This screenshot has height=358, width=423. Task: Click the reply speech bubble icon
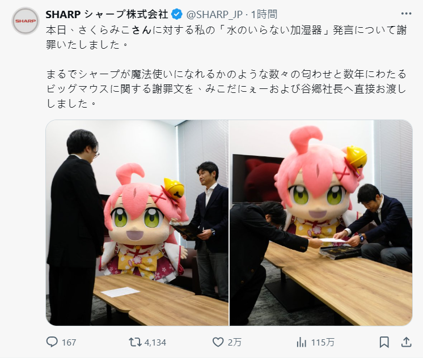[52, 342]
